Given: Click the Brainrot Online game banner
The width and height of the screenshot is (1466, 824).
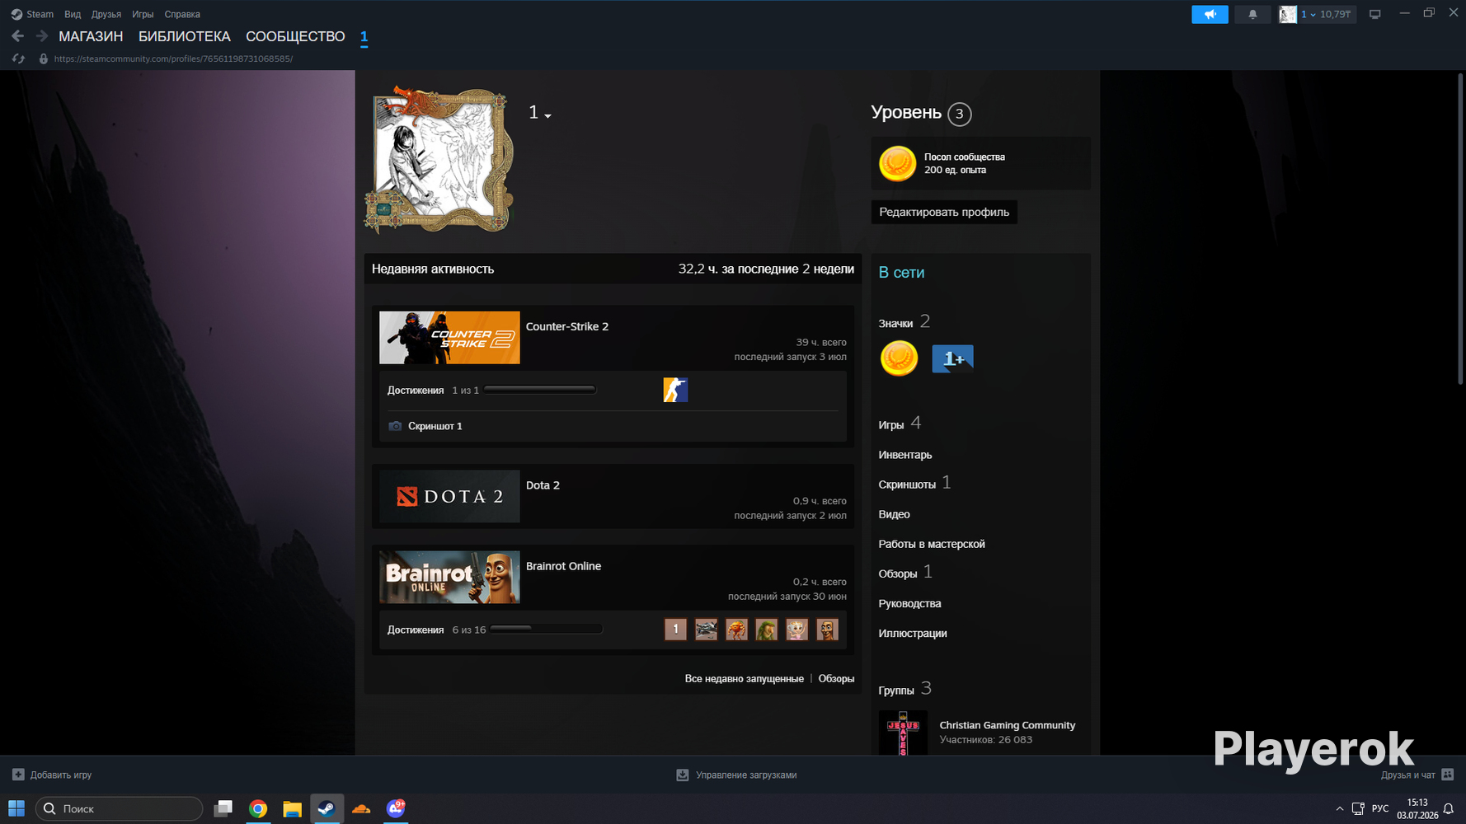Looking at the screenshot, I should 449,577.
